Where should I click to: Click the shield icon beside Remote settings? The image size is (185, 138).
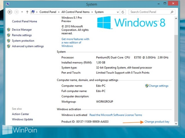coord(9,35)
